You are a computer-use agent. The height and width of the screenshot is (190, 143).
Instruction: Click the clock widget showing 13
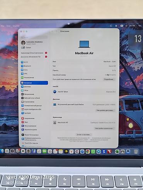tap(136, 40)
